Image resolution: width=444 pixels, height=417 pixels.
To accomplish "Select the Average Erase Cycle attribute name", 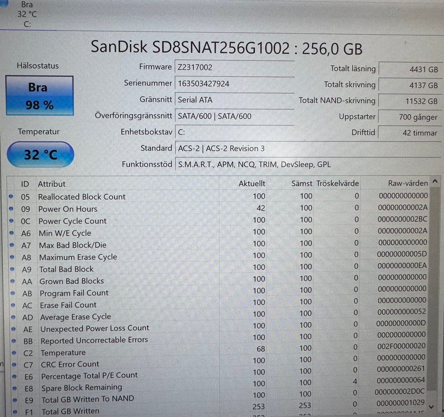I will pyautogui.click(x=75, y=317).
